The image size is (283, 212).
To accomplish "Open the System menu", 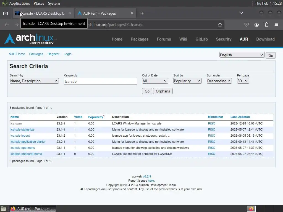I will [x=54, y=3].
